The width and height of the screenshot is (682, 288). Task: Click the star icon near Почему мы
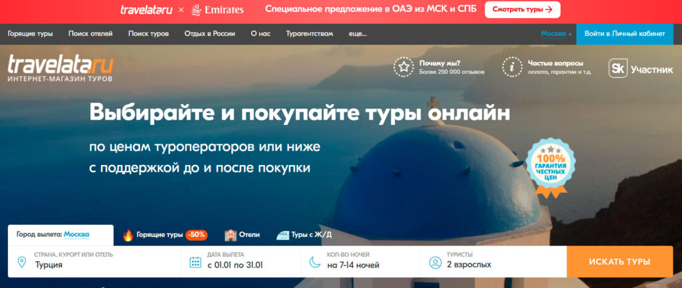coord(404,67)
